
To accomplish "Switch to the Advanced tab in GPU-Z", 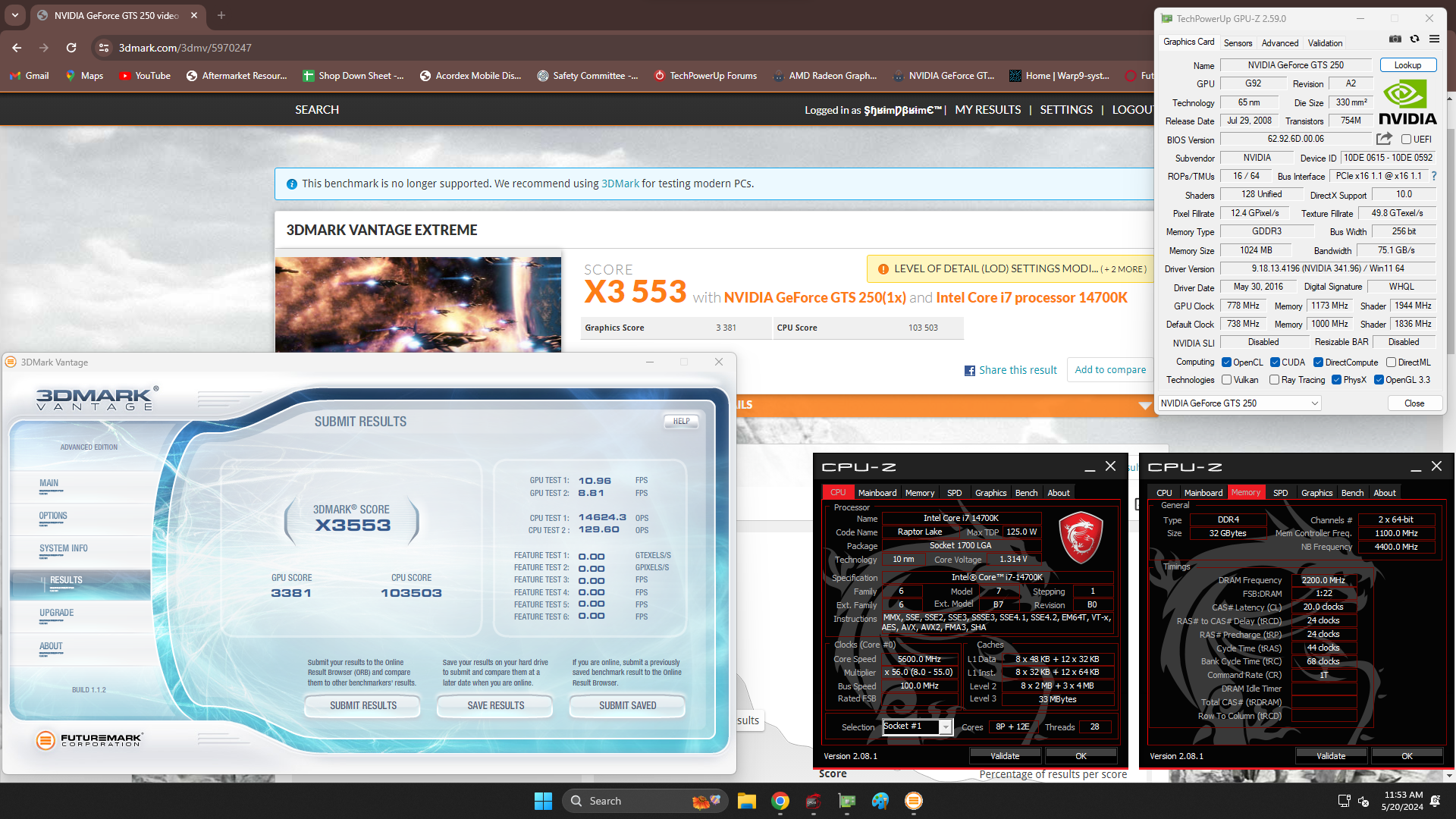I will click(1280, 43).
